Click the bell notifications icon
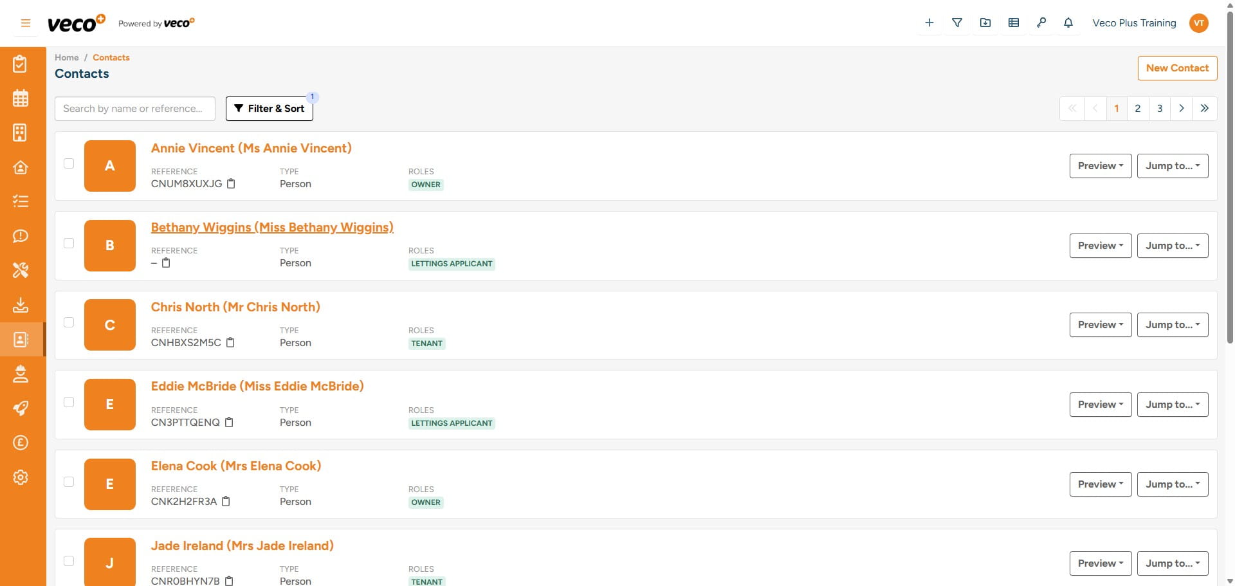 (1068, 23)
